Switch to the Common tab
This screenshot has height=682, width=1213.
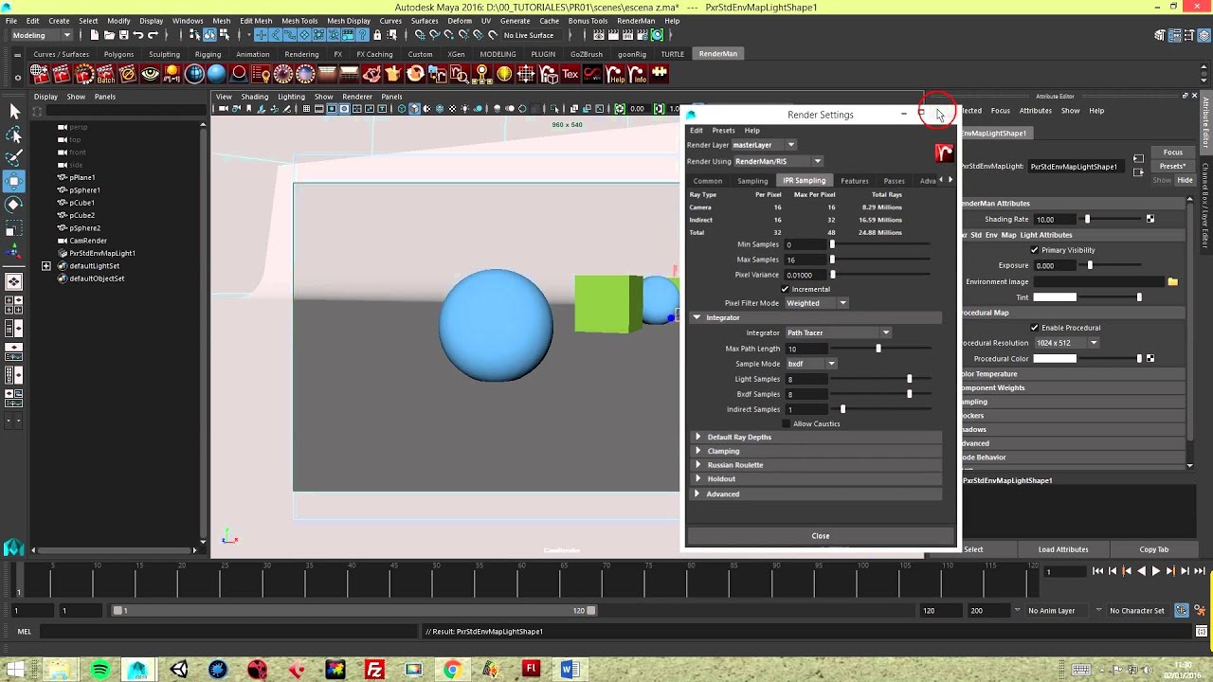(x=708, y=181)
